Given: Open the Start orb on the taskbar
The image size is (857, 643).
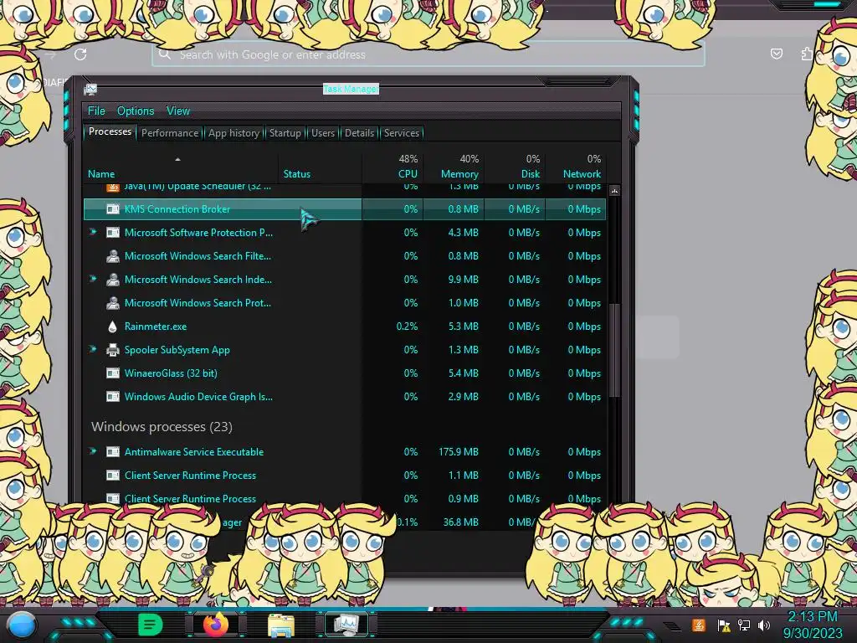Looking at the screenshot, I should pyautogui.click(x=22, y=626).
